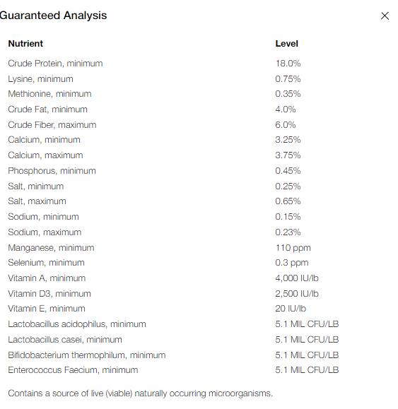Select the Manganese 110 ppm value
Viewport: 398px width, 409px height.
(293, 248)
